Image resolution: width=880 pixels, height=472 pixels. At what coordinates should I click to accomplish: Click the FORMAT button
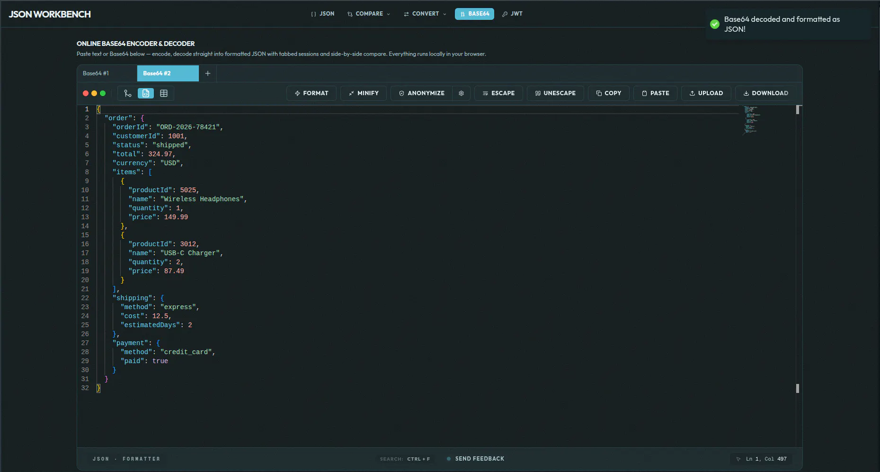click(x=311, y=93)
